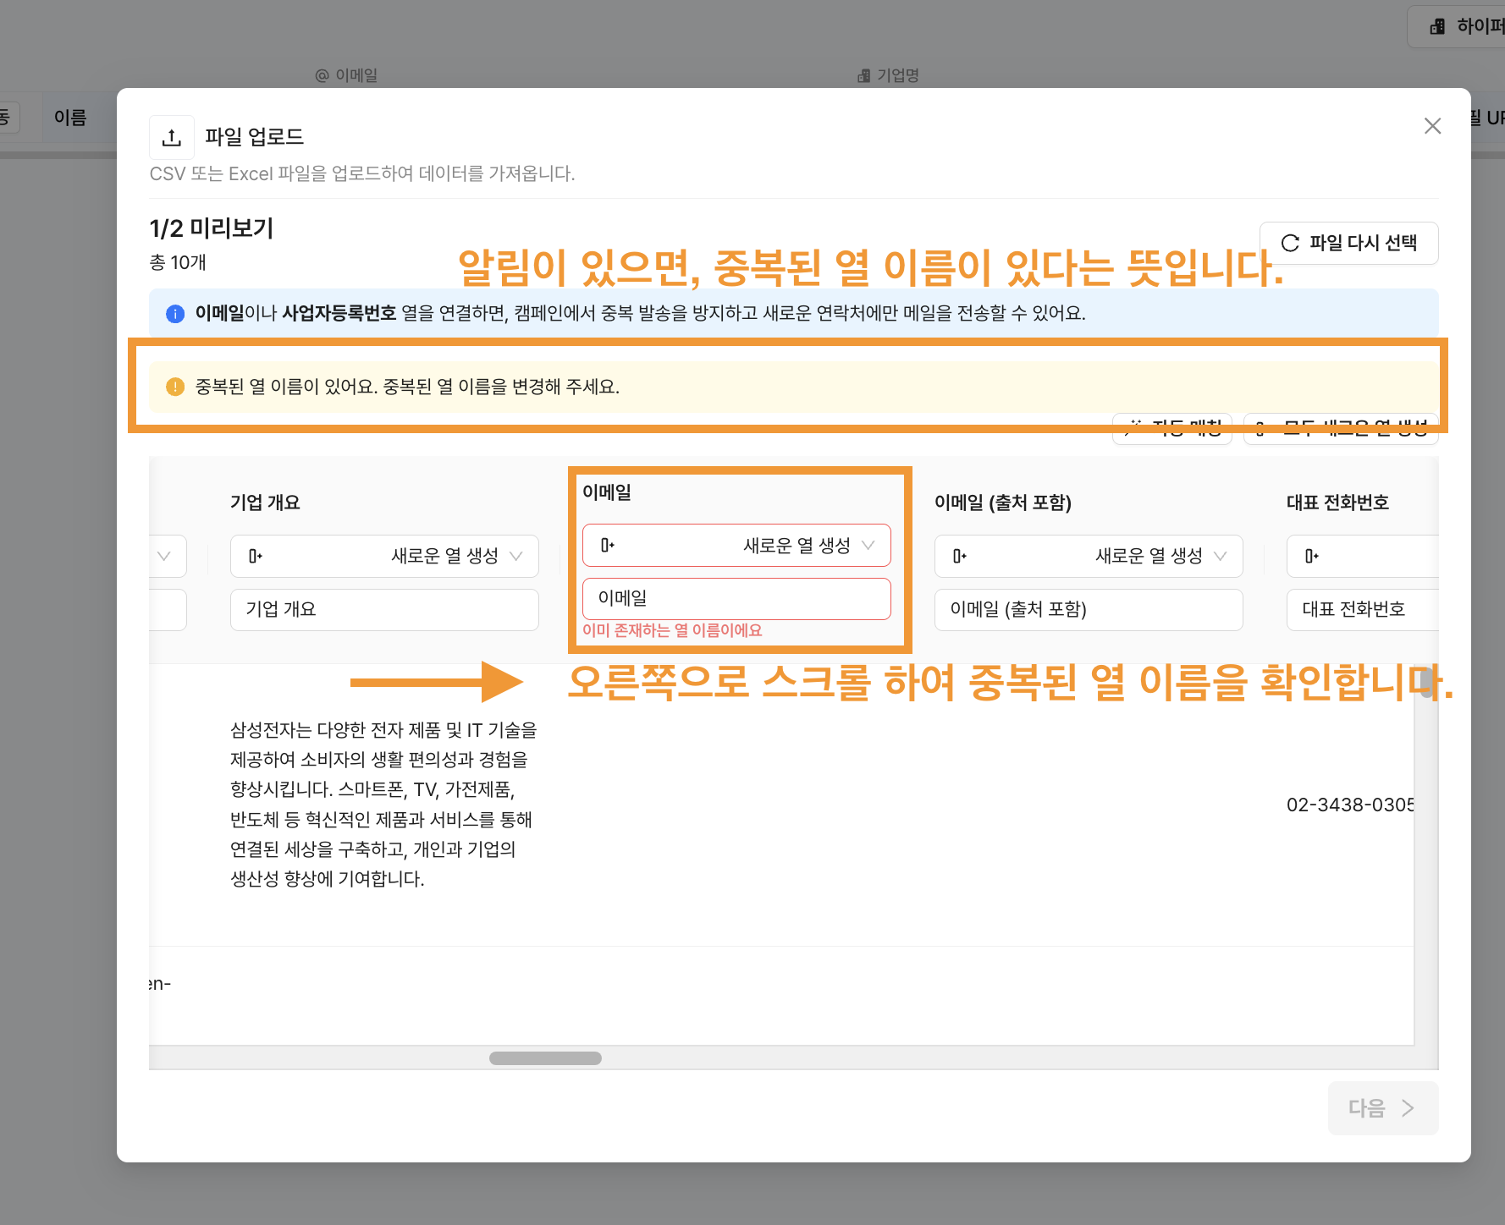1505x1225 pixels.
Task: Open the 기업 개요 column mapping dropdown
Action: 384,556
